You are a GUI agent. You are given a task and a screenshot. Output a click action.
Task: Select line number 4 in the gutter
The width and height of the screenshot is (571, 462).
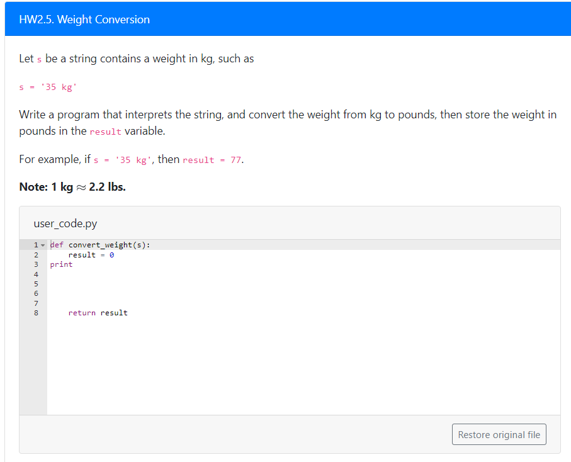(x=36, y=274)
